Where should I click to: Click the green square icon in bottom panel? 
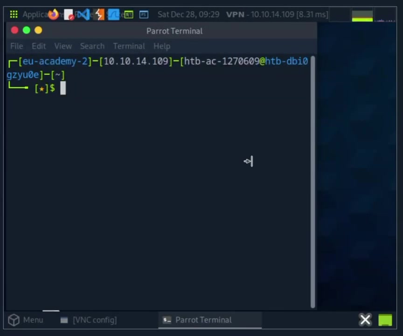(x=385, y=320)
